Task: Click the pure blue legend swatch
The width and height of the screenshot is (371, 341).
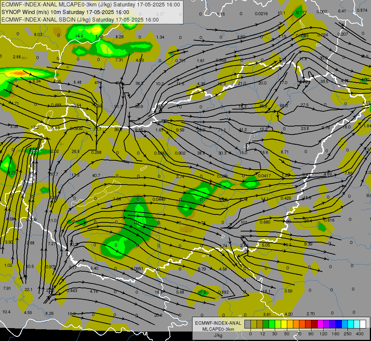Action: click(339, 324)
